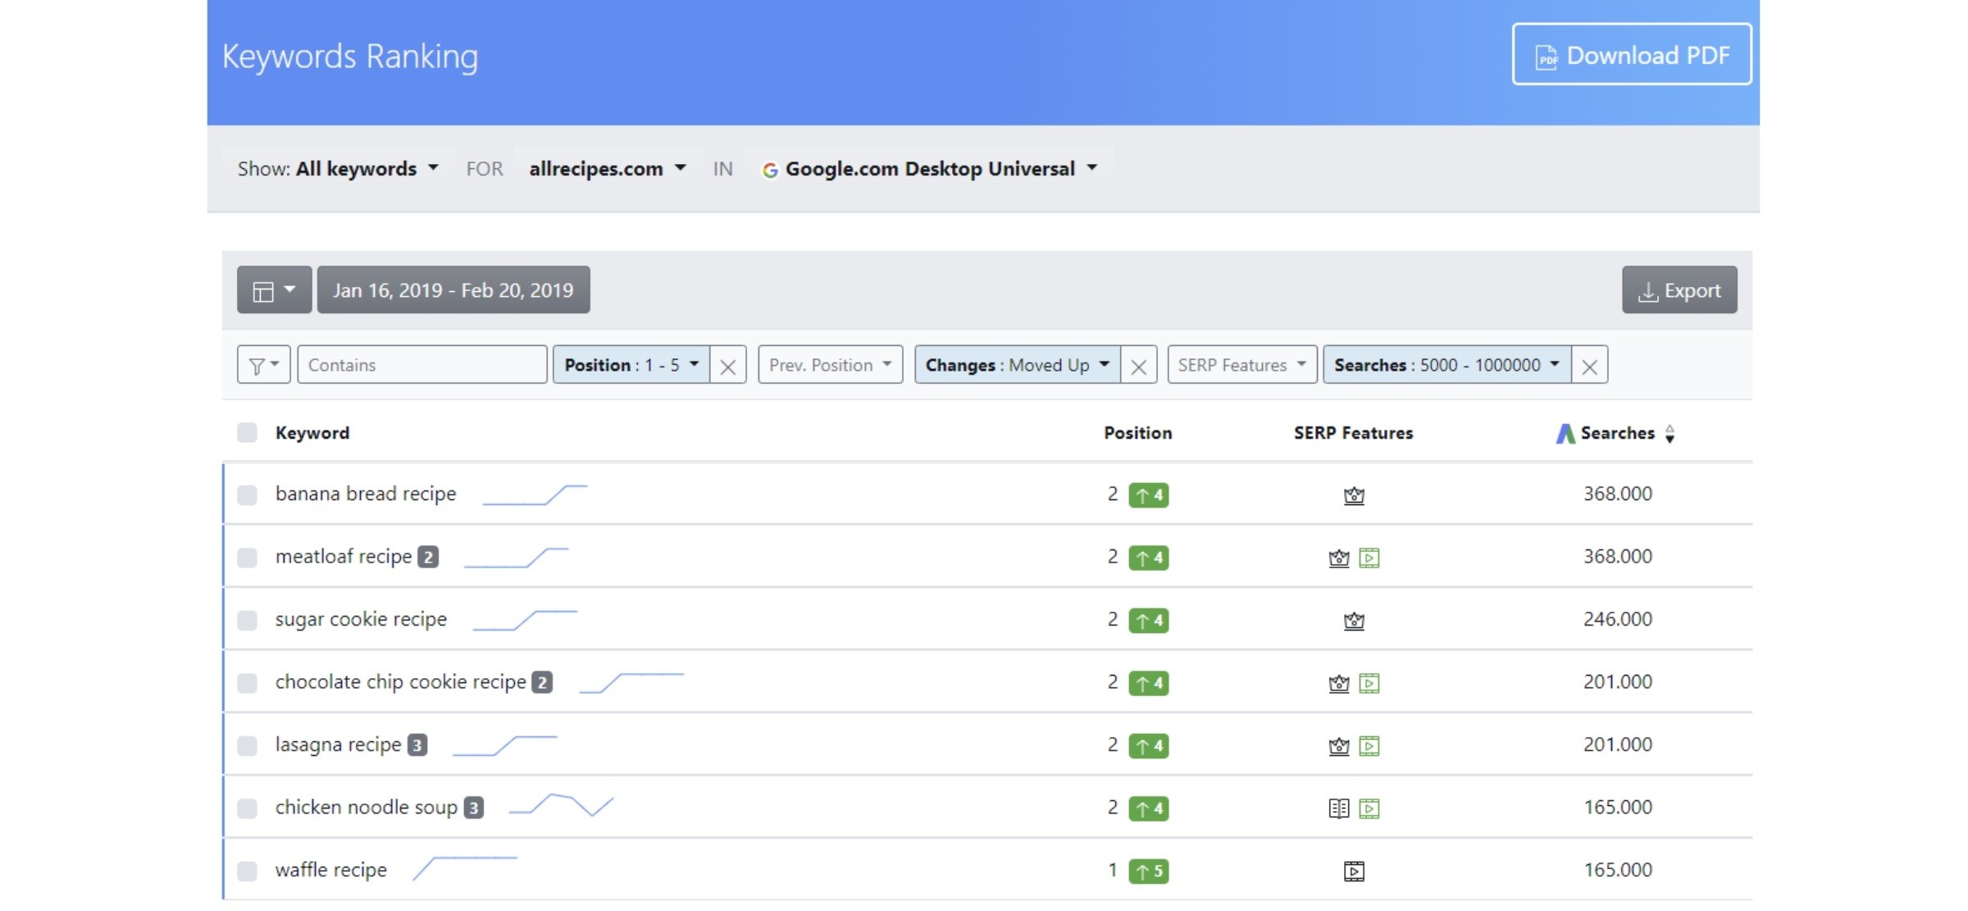Open the Prev. Position filter dropdown
Screen dimensions: 1968x911
(x=831, y=365)
